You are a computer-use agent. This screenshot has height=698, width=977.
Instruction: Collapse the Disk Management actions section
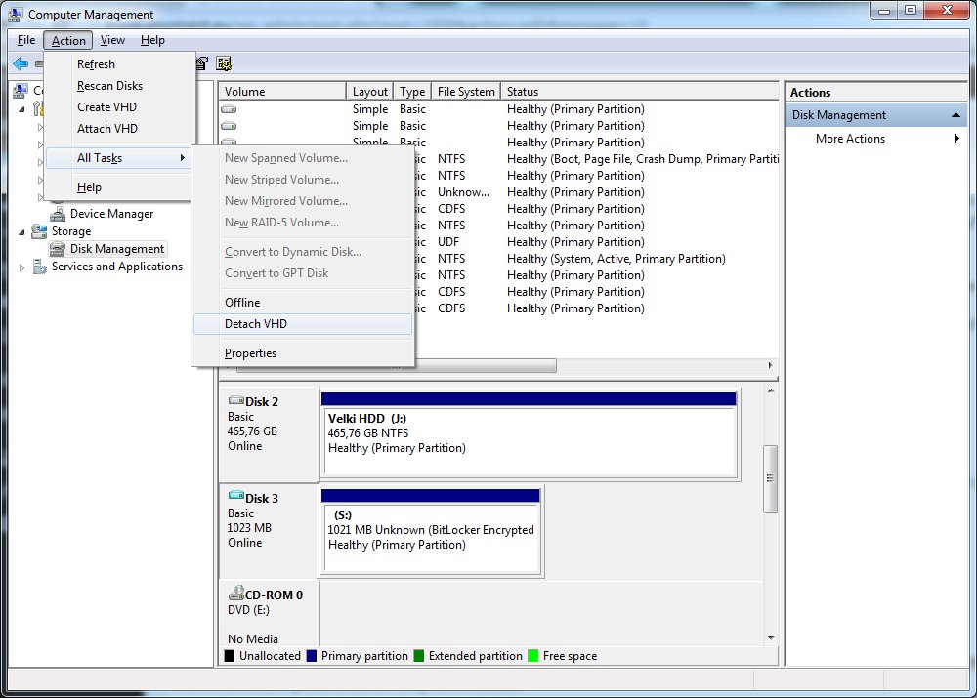957,115
